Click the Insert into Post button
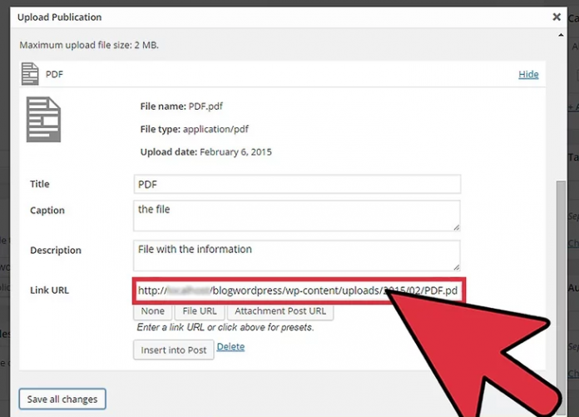The width and height of the screenshot is (579, 417). (x=173, y=350)
